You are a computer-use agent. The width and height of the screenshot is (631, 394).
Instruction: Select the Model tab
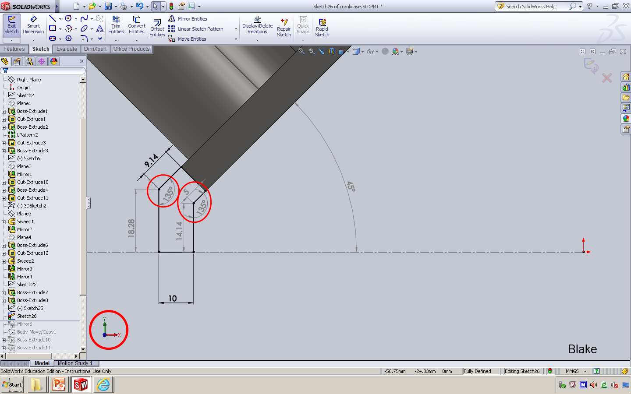pyautogui.click(x=42, y=363)
